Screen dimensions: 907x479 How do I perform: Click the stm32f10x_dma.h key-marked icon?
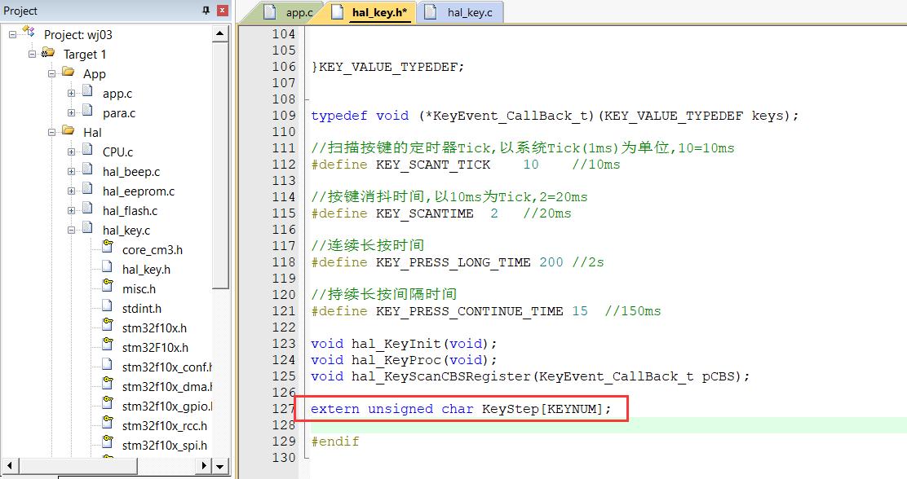point(108,384)
